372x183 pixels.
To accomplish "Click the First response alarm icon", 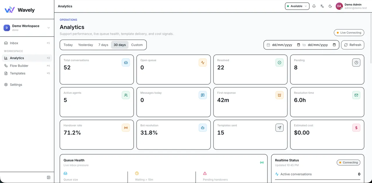I will (279, 95).
